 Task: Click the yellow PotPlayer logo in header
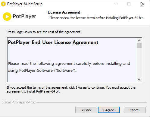pyautogui.click(x=7, y=17)
